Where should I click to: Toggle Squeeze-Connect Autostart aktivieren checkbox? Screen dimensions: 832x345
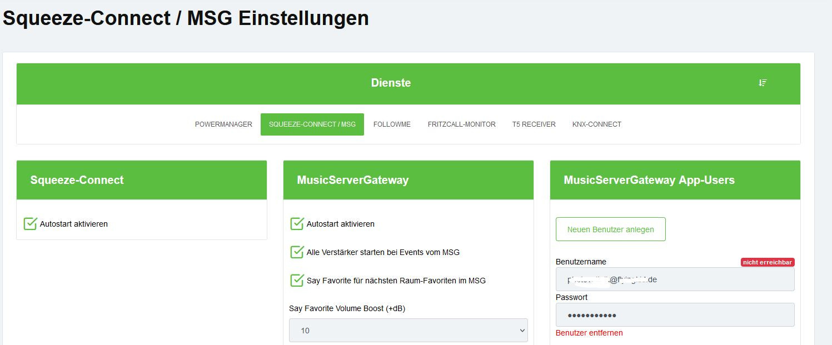(31, 224)
